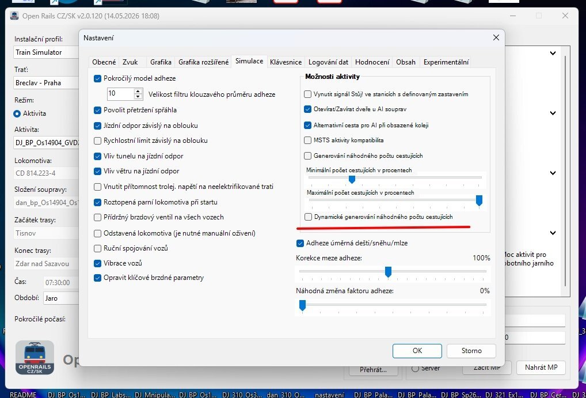Open the Logování dat tab
Image resolution: width=586 pixels, height=398 pixels.
click(x=328, y=62)
